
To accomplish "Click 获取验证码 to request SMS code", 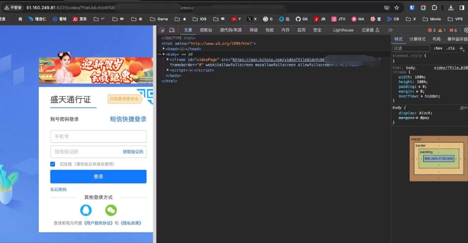I will point(133,151).
